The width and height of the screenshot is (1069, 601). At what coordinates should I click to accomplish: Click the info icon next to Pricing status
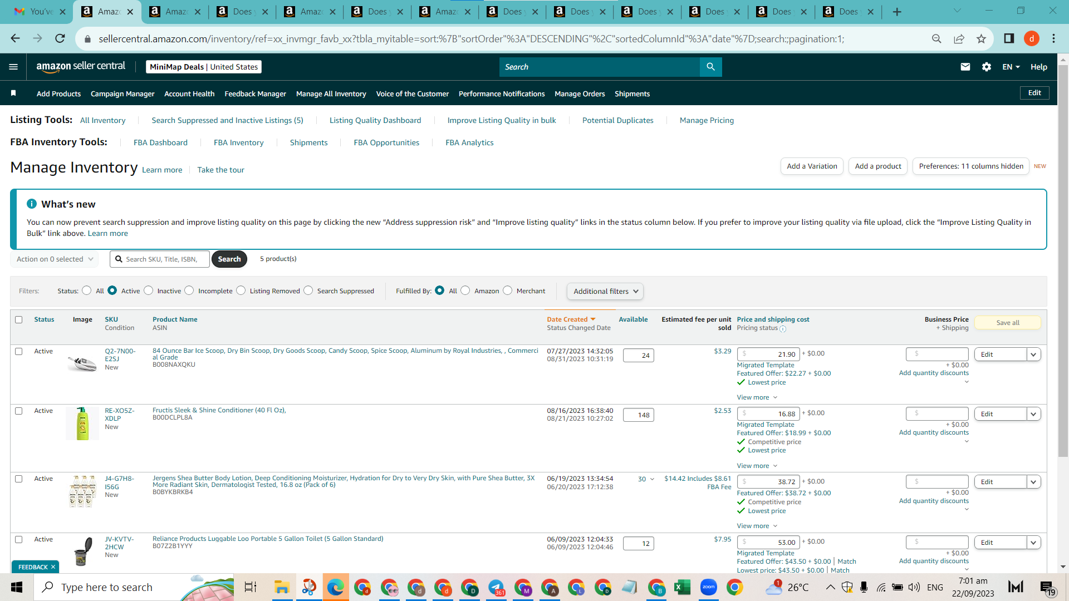[x=783, y=329]
